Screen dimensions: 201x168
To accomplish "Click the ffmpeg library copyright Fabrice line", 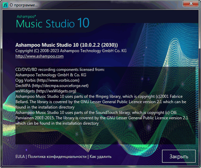I will 99,96.
